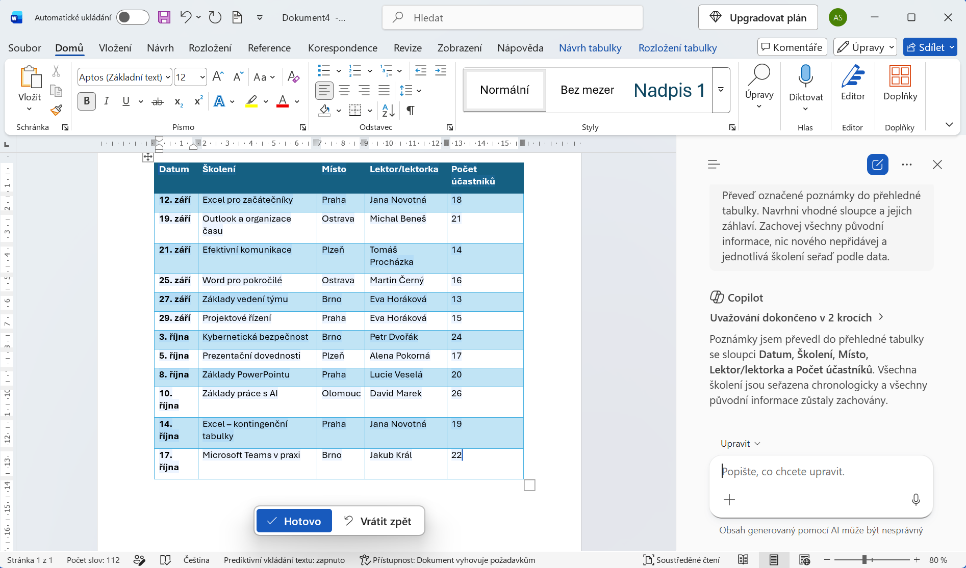Click Vrátit zpět button

378,521
